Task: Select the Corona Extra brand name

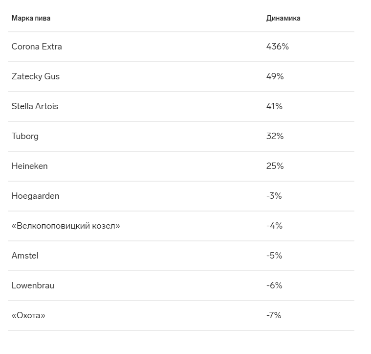Action: (x=37, y=47)
